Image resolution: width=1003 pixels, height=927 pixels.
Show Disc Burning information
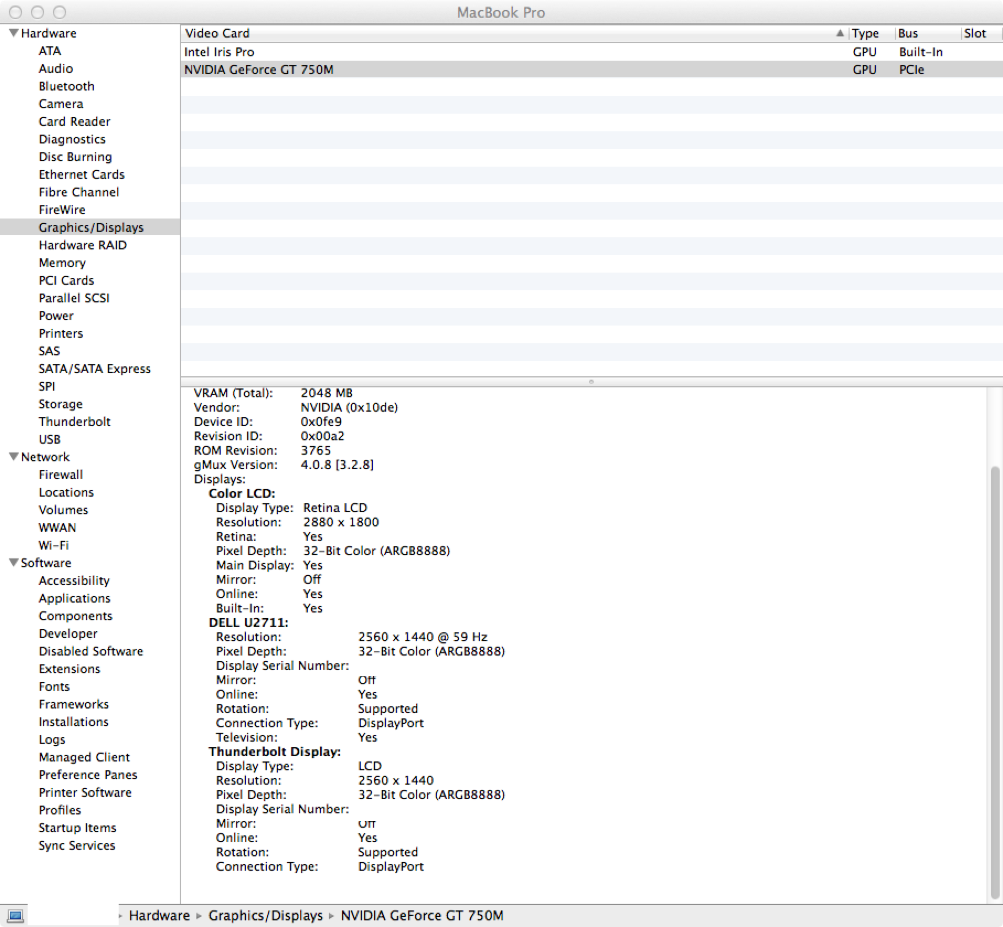(75, 157)
